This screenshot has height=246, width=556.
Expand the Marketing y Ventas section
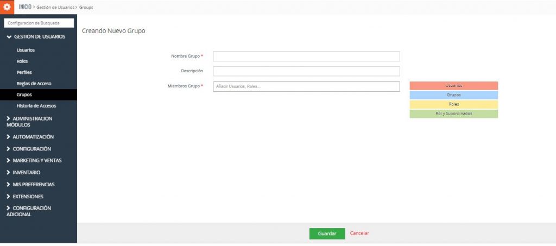(37, 161)
